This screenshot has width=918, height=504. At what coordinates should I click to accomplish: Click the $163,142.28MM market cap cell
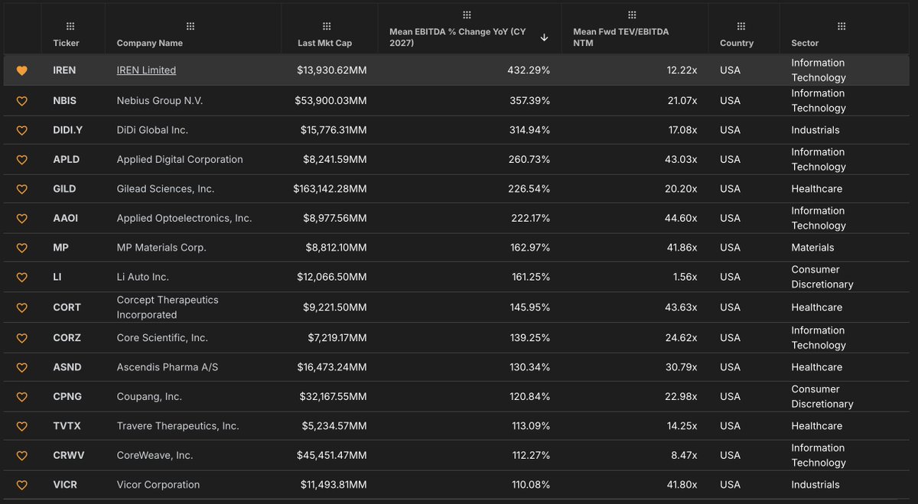pyautogui.click(x=330, y=189)
